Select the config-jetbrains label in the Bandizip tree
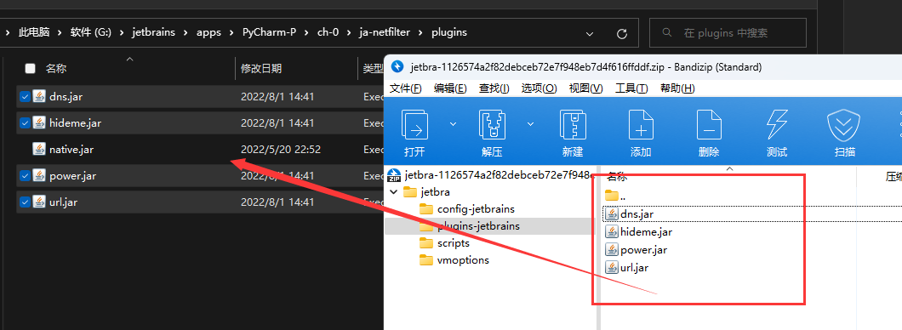 pyautogui.click(x=476, y=208)
